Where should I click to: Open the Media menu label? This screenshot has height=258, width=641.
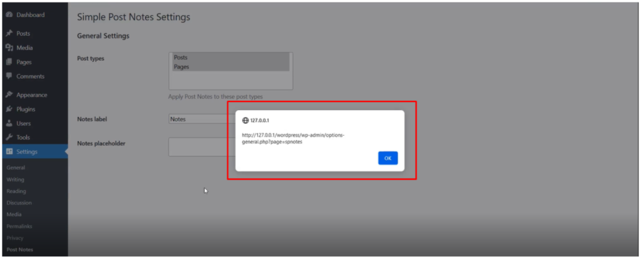(24, 48)
